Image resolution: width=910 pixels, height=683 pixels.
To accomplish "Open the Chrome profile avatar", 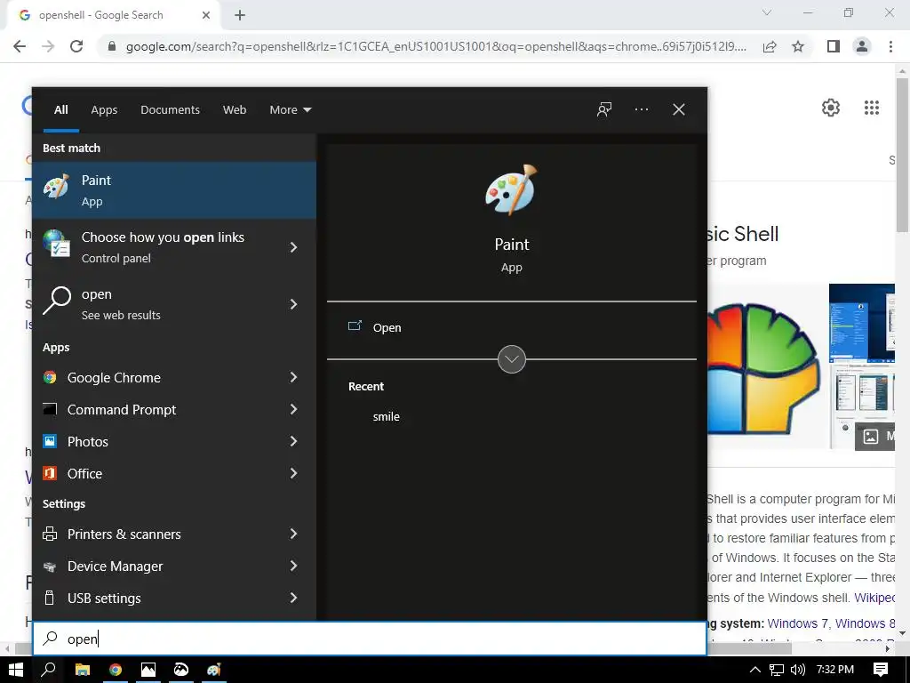I will pos(862,46).
